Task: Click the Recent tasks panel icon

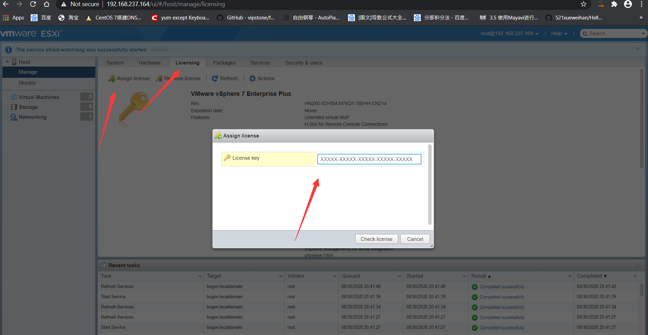Action: point(103,265)
